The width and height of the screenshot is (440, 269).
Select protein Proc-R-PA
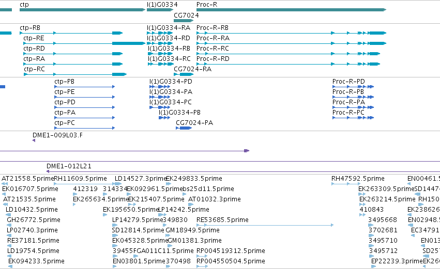point(349,102)
